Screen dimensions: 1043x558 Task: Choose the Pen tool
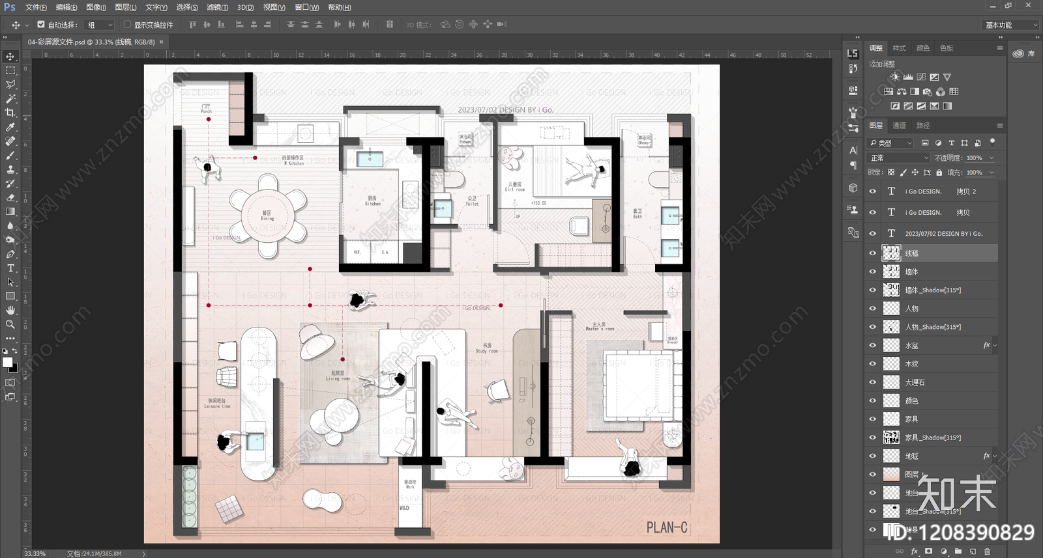10,254
